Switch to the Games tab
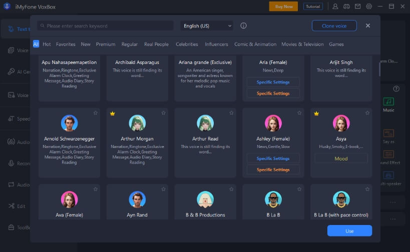Screen dimensions: 410x252 coord(336,44)
